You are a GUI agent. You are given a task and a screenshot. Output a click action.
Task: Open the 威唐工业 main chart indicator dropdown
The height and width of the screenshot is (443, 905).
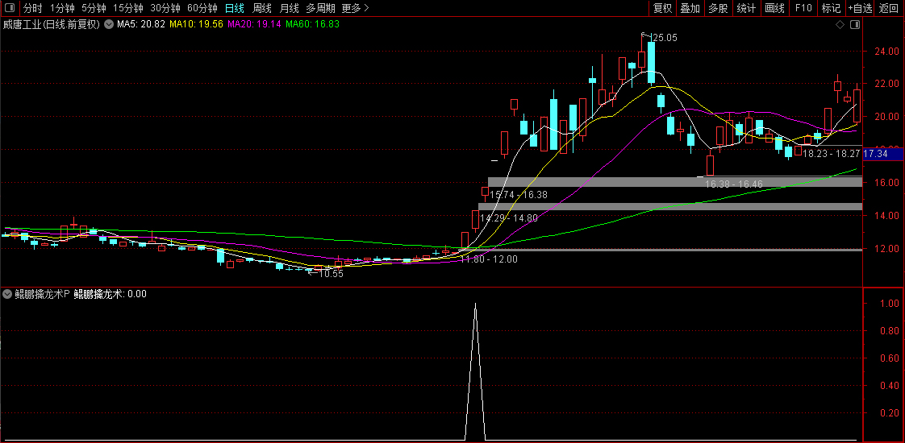click(109, 25)
